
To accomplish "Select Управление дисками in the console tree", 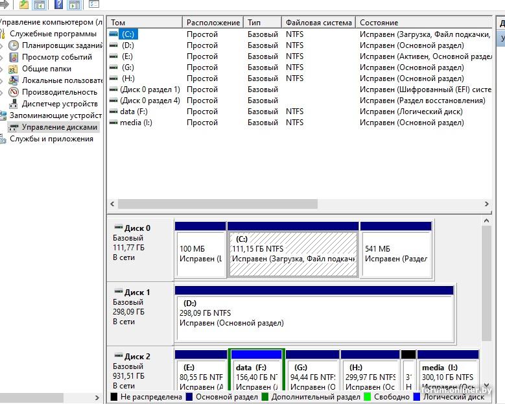I will pyautogui.click(x=59, y=127).
